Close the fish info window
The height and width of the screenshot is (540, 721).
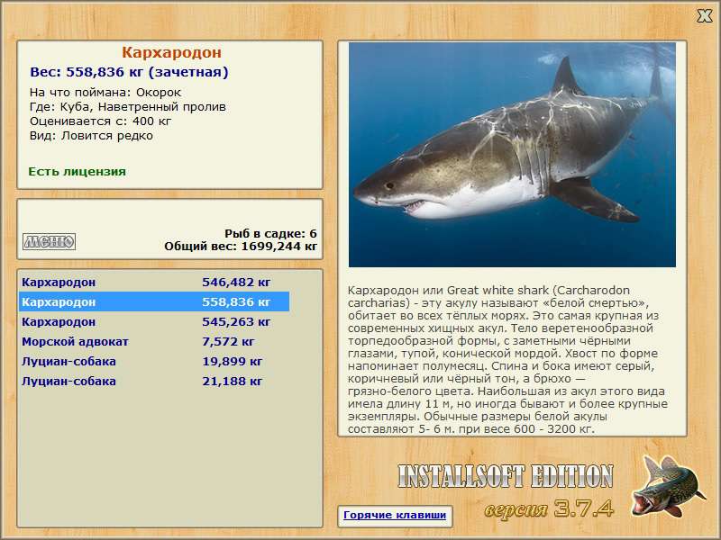[704, 16]
